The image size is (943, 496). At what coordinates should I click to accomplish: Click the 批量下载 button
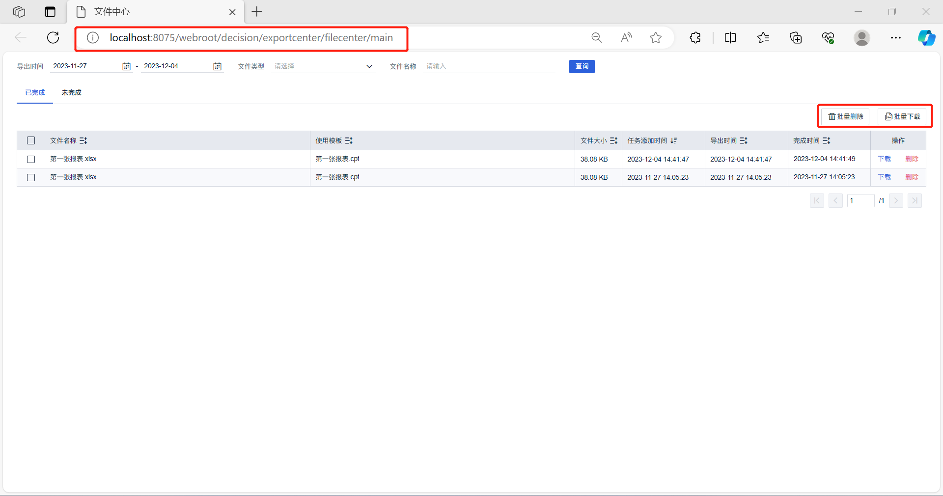[x=902, y=117]
